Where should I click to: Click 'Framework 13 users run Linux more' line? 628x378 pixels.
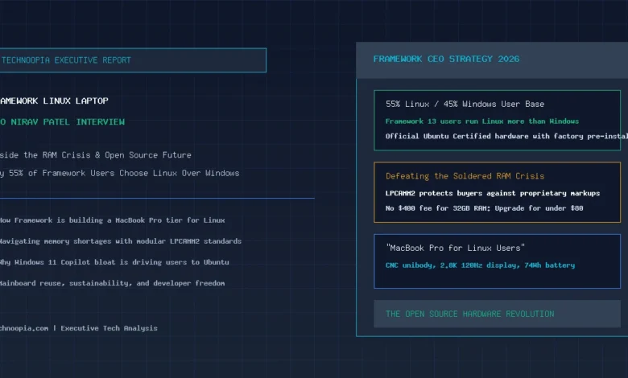pos(481,121)
